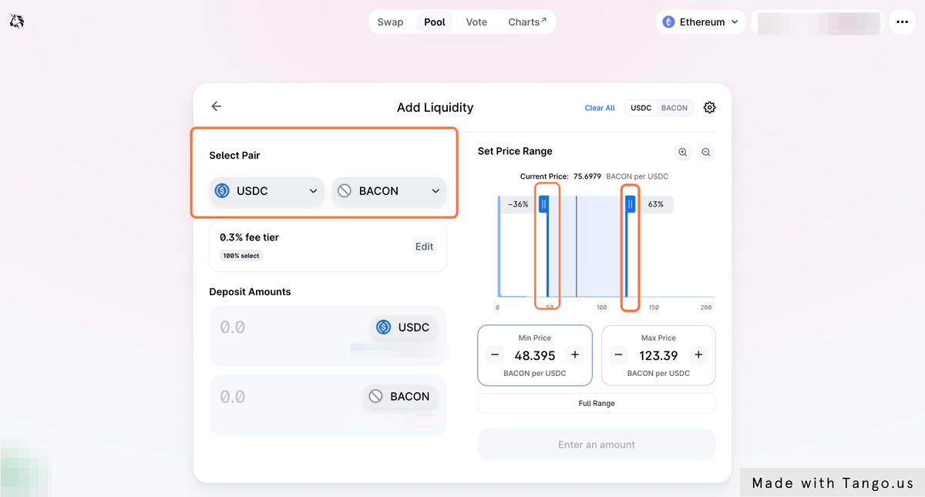This screenshot has height=497, width=925.
Task: Open the Vote tab
Action: (476, 22)
